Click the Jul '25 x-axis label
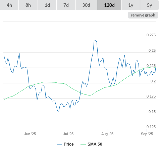Screen dimensions: 159x153 (68, 134)
